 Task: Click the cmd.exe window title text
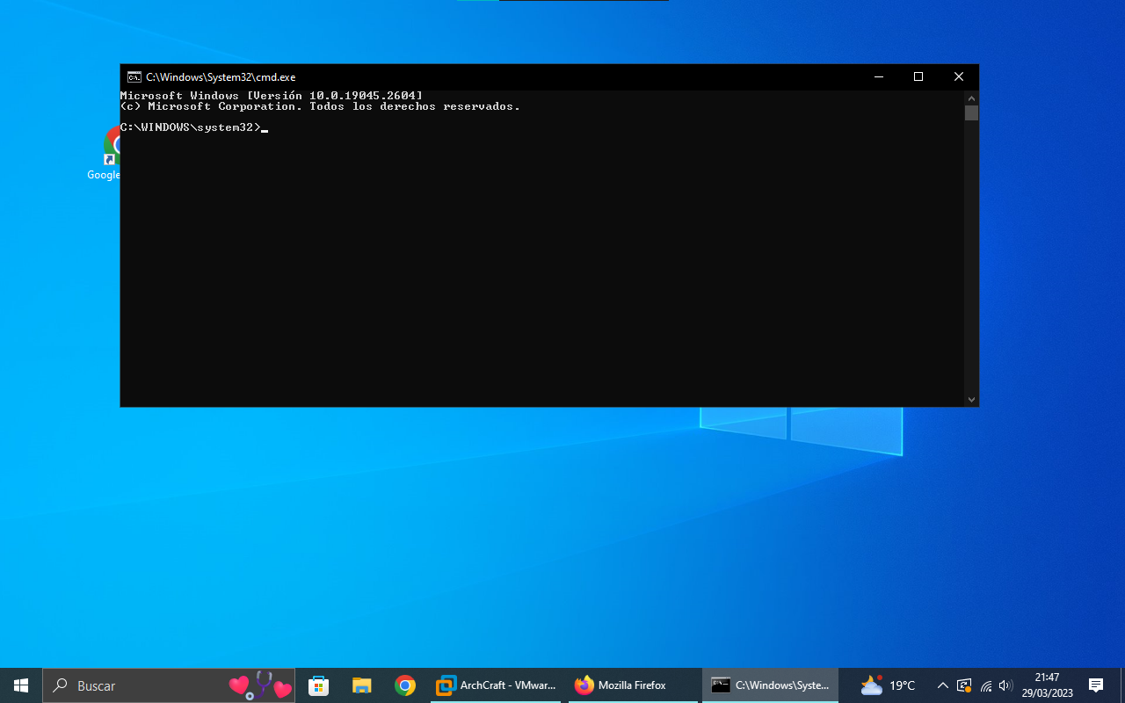click(221, 77)
